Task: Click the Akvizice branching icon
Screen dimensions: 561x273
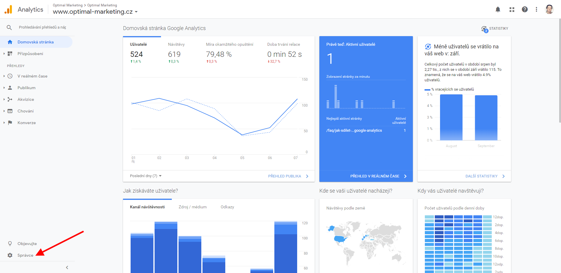Action: (x=10, y=99)
